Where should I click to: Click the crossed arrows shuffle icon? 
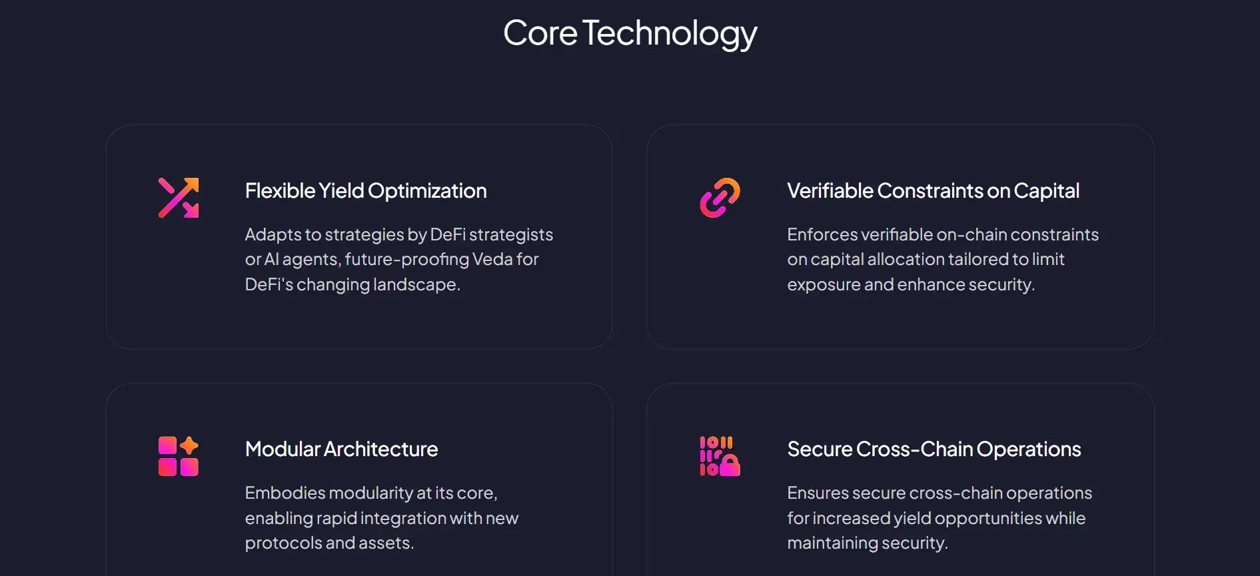tap(179, 198)
